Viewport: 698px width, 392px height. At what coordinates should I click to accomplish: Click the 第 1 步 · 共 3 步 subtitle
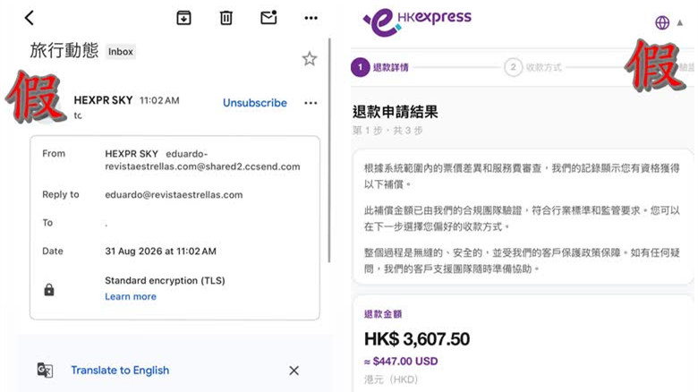pyautogui.click(x=387, y=131)
